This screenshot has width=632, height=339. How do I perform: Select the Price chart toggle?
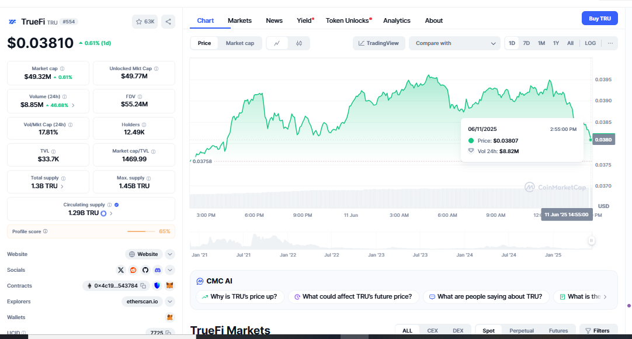pos(204,43)
